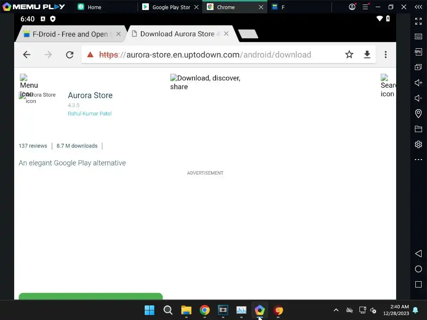Open the 137 reviews link
Screen dimensions: 427x320
click(x=33, y=146)
